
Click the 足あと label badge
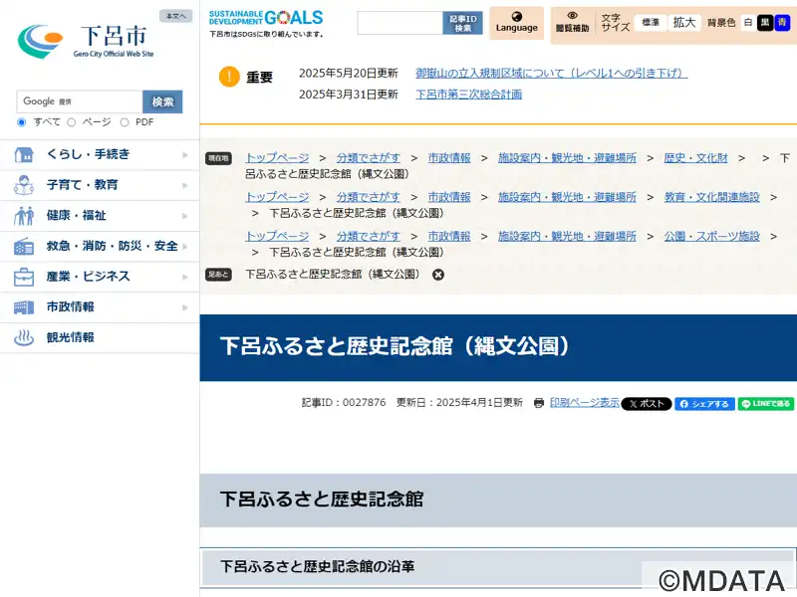[x=218, y=275]
